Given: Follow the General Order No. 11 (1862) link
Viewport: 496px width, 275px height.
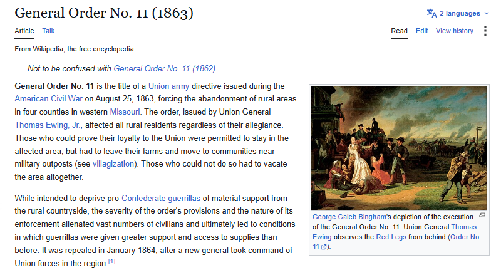Looking at the screenshot, I should click(x=165, y=69).
